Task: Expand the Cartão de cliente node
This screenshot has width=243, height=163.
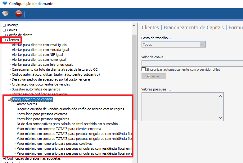Action: (x=4, y=35)
